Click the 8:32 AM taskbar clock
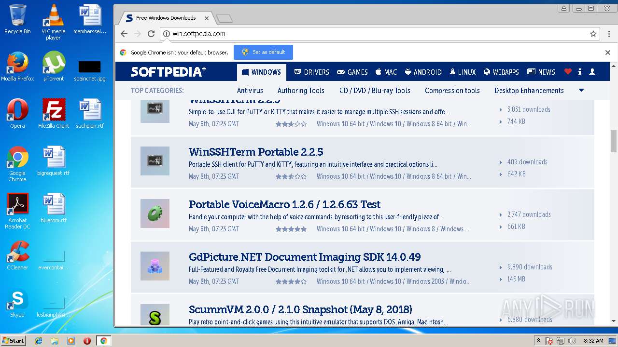Screen dimensions: 618x347 [x=593, y=341]
